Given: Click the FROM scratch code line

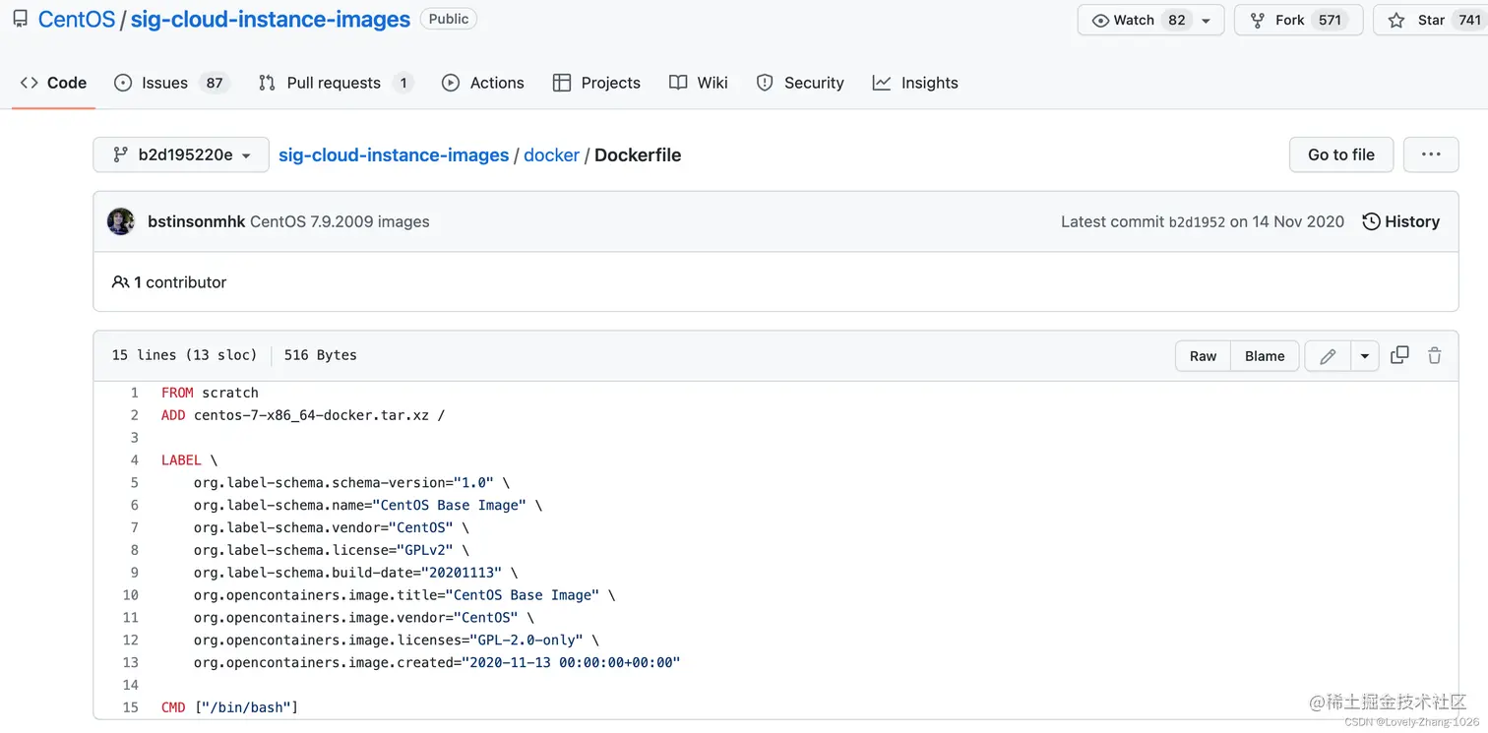Looking at the screenshot, I should point(210,393).
